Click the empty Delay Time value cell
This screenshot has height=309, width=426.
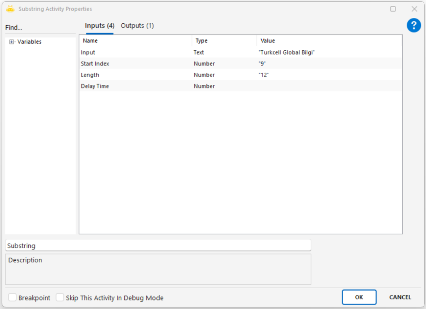point(329,86)
